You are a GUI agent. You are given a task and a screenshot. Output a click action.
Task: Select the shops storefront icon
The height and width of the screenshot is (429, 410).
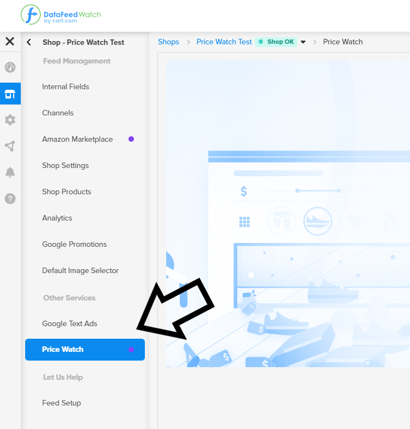point(10,94)
